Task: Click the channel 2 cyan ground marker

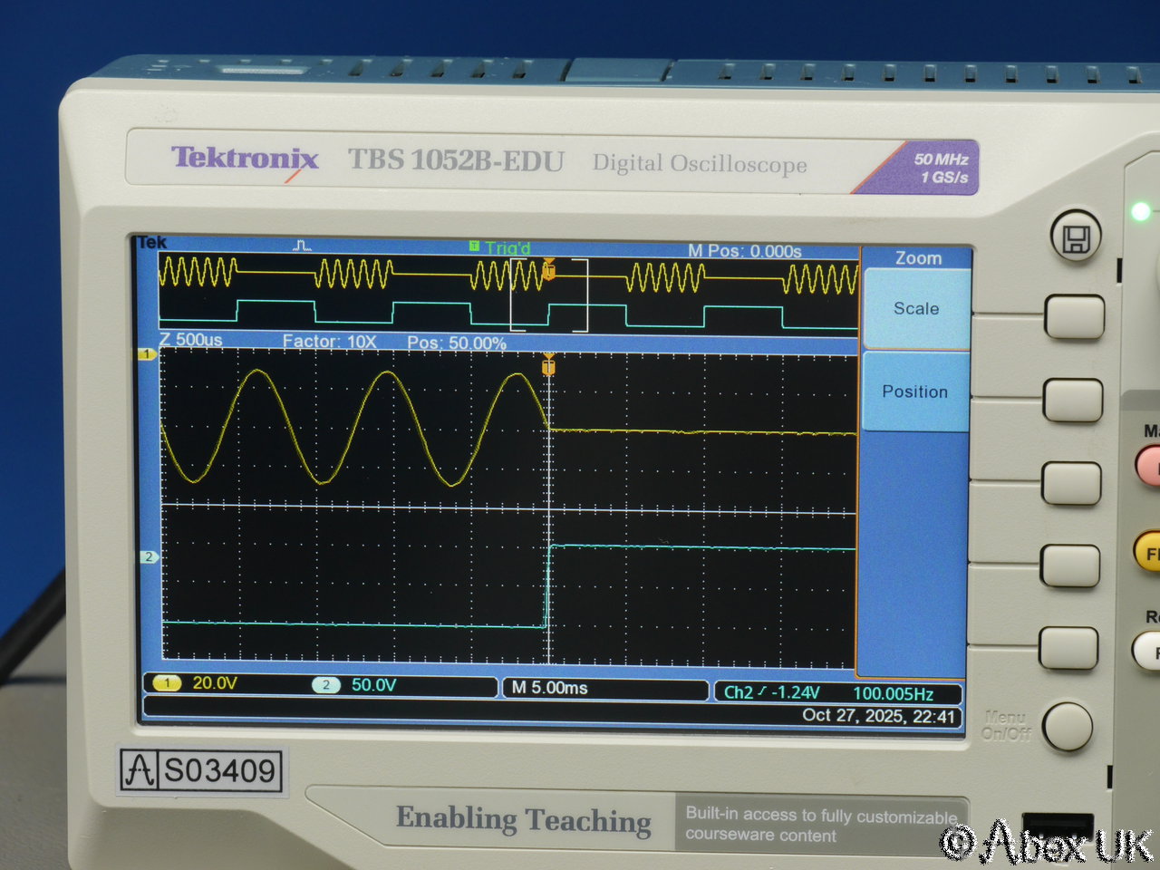Action: 149,556
